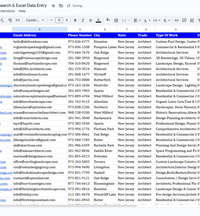
Task: Select column F header
Action: coord(127,30)
